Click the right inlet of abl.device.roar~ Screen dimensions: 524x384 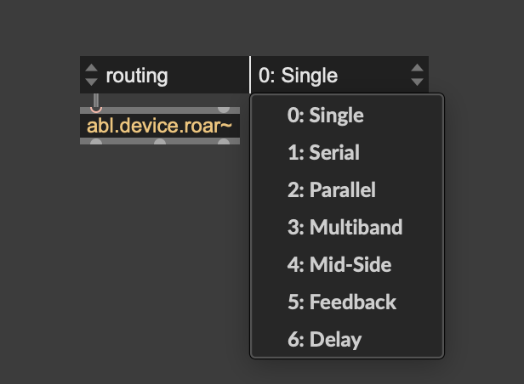click(223, 110)
